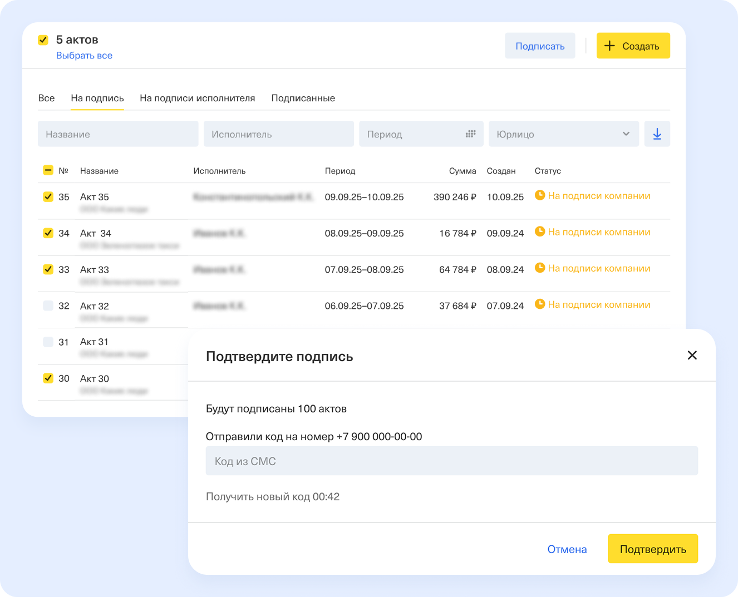This screenshot has height=601, width=738.
Task: Uncheck the checkbox for Акт 35
Action: point(48,196)
